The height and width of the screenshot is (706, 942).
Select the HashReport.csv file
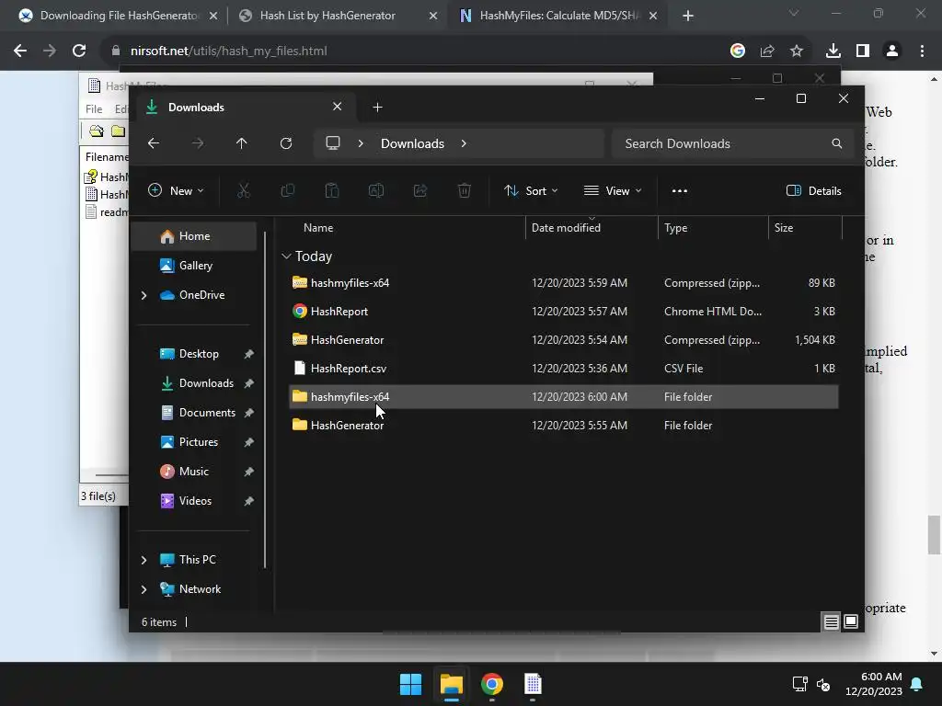point(564,369)
